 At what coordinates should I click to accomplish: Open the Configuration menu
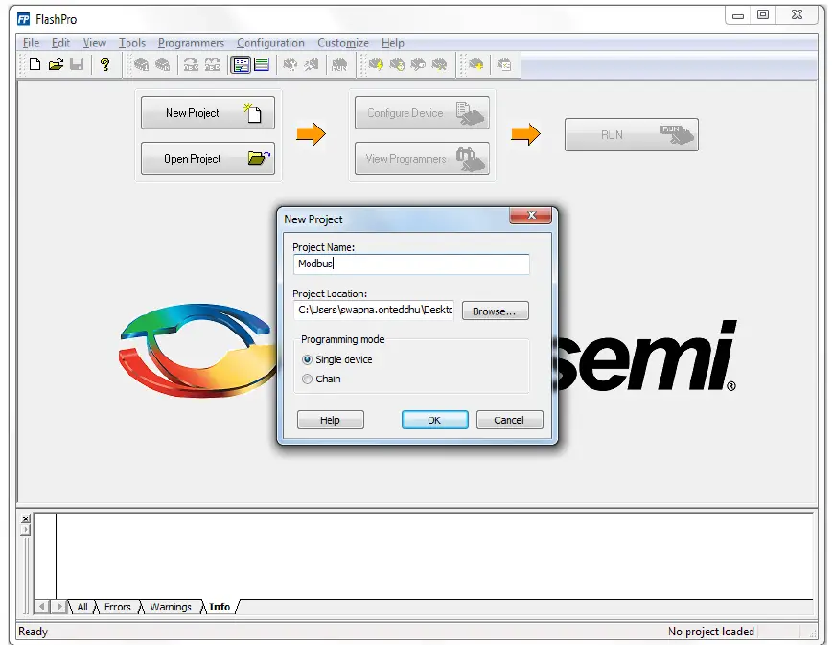[x=270, y=43]
